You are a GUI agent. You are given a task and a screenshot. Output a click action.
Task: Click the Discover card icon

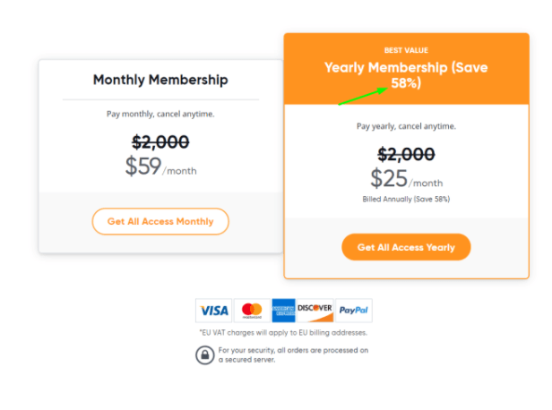click(315, 311)
